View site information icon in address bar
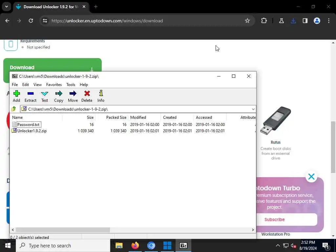The width and height of the screenshot is (336, 252). [45, 21]
